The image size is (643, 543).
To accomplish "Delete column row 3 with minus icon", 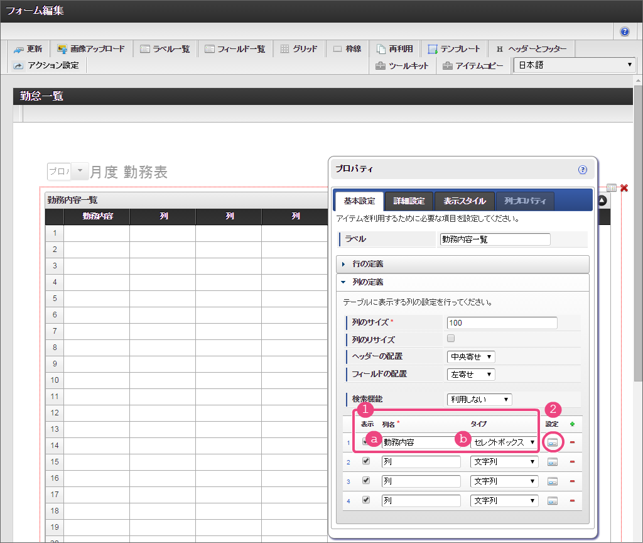I will tap(572, 481).
